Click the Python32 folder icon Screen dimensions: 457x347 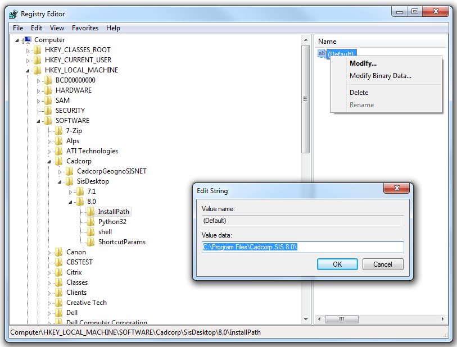[x=91, y=222]
